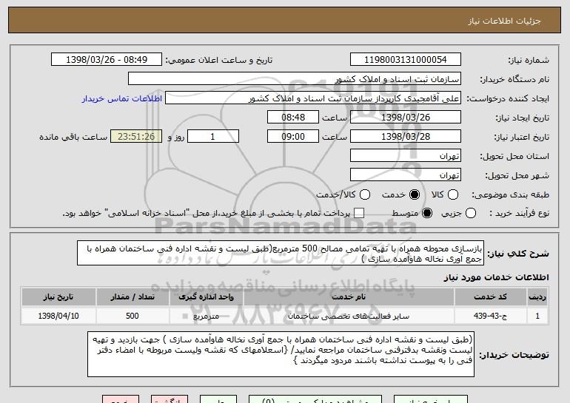Click the ردیف column header

(x=537, y=297)
